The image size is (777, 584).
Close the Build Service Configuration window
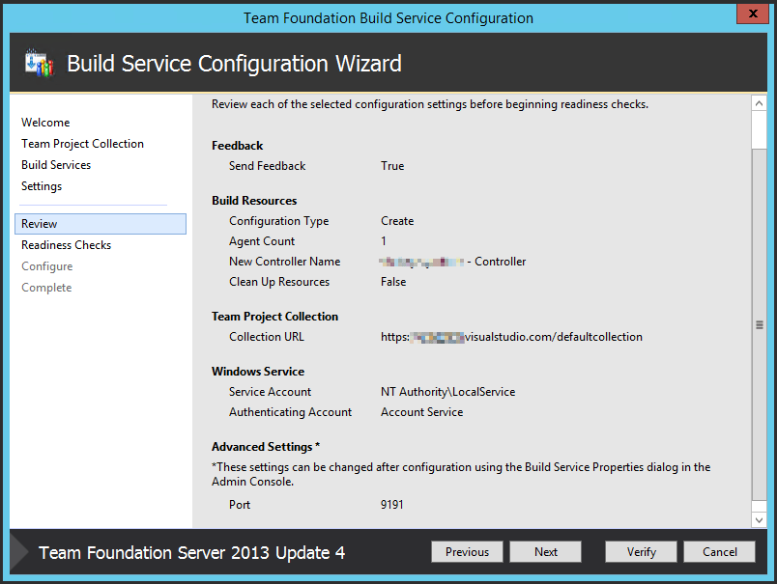(x=752, y=14)
